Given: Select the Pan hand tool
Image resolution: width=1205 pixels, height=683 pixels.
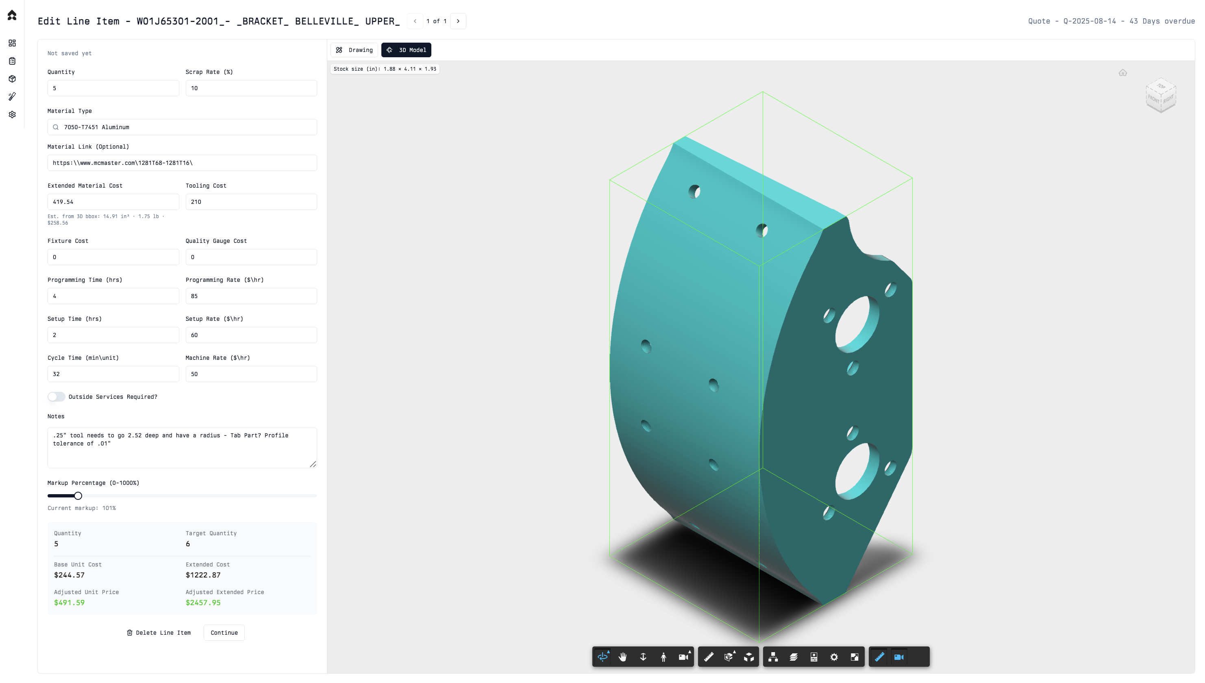Looking at the screenshot, I should click(x=623, y=657).
